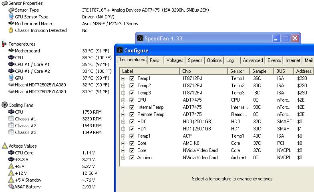The image size is (314, 192).
Task: Click the VBAT Battery icon
Action: pos(11,186)
